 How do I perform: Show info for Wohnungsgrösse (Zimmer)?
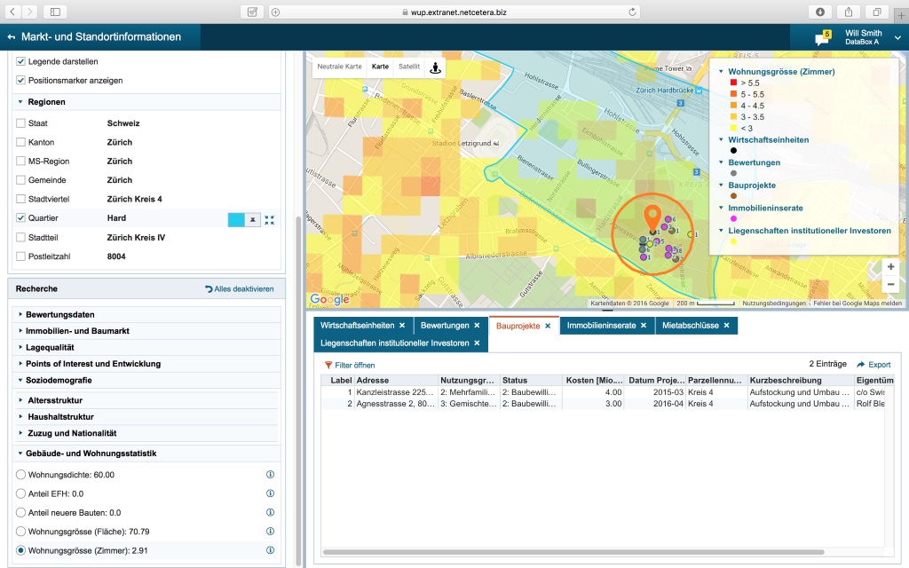coord(270,550)
